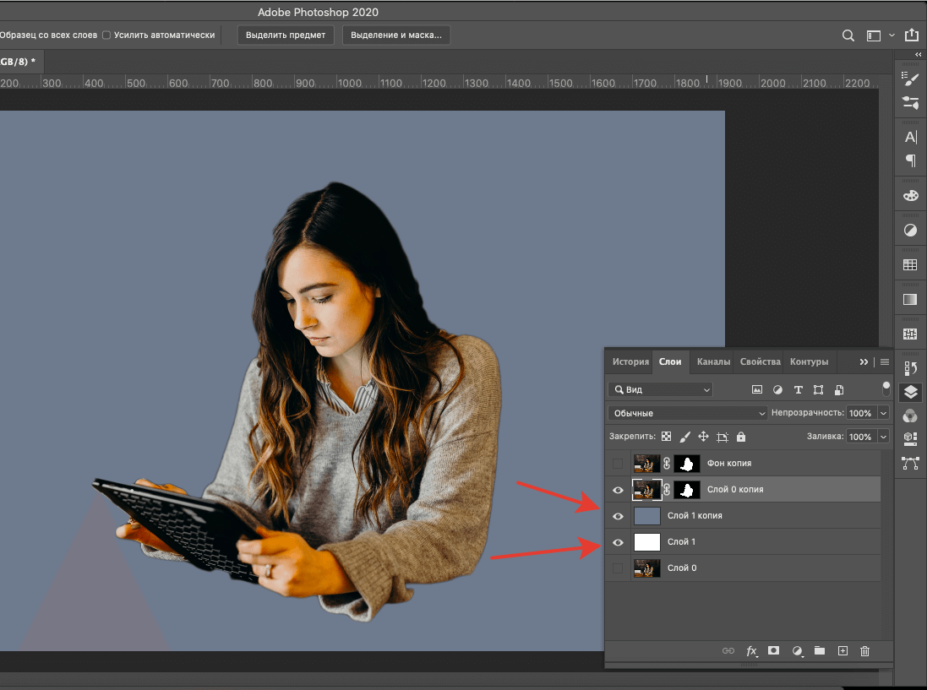Image resolution: width=927 pixels, height=690 pixels.
Task: Lock artboard nesting icon
Action: [x=723, y=437]
